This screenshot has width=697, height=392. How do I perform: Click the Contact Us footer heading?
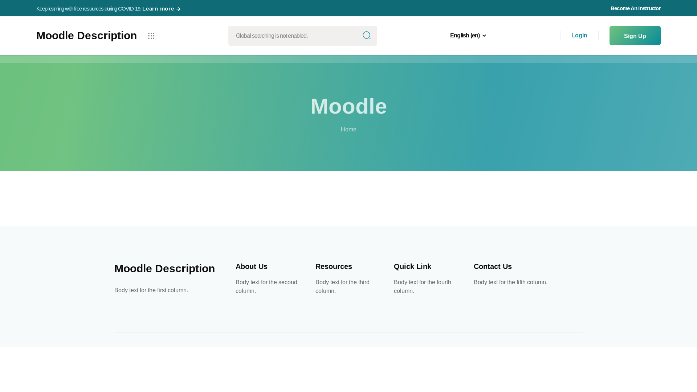493,266
